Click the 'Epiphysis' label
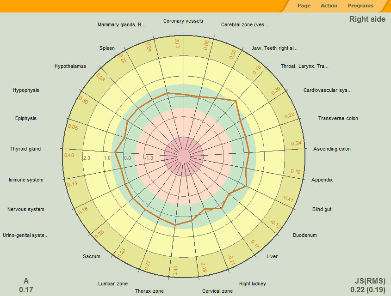The image size is (391, 296). tap(26, 118)
